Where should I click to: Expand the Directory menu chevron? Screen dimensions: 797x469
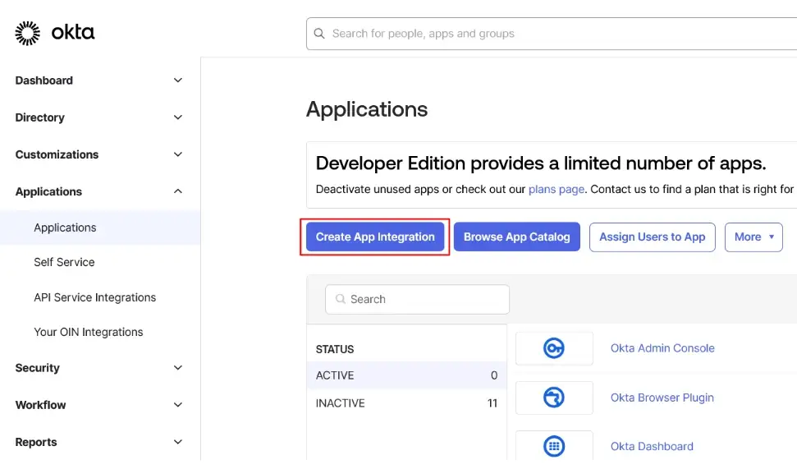point(178,117)
